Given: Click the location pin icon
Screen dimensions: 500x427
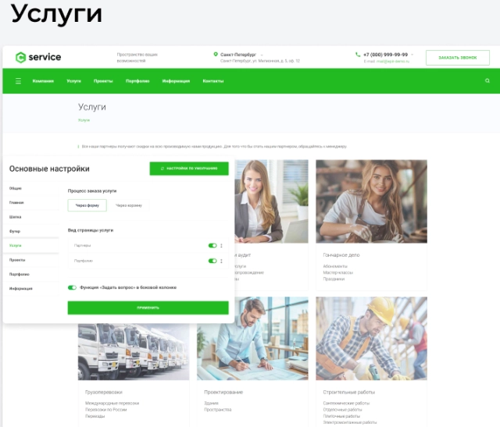Looking at the screenshot, I should tap(216, 55).
